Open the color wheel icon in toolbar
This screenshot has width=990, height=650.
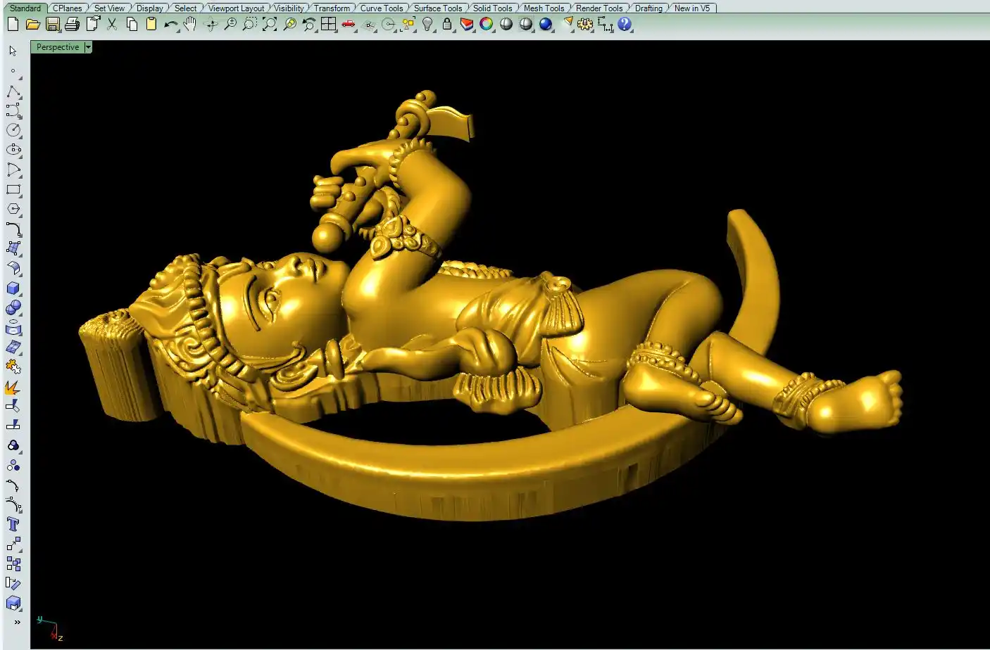click(487, 25)
